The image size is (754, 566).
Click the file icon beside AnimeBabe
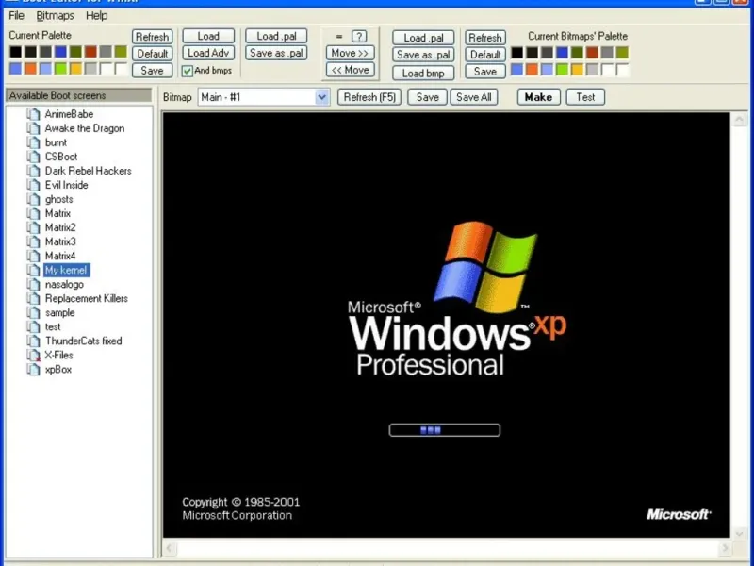pos(33,114)
